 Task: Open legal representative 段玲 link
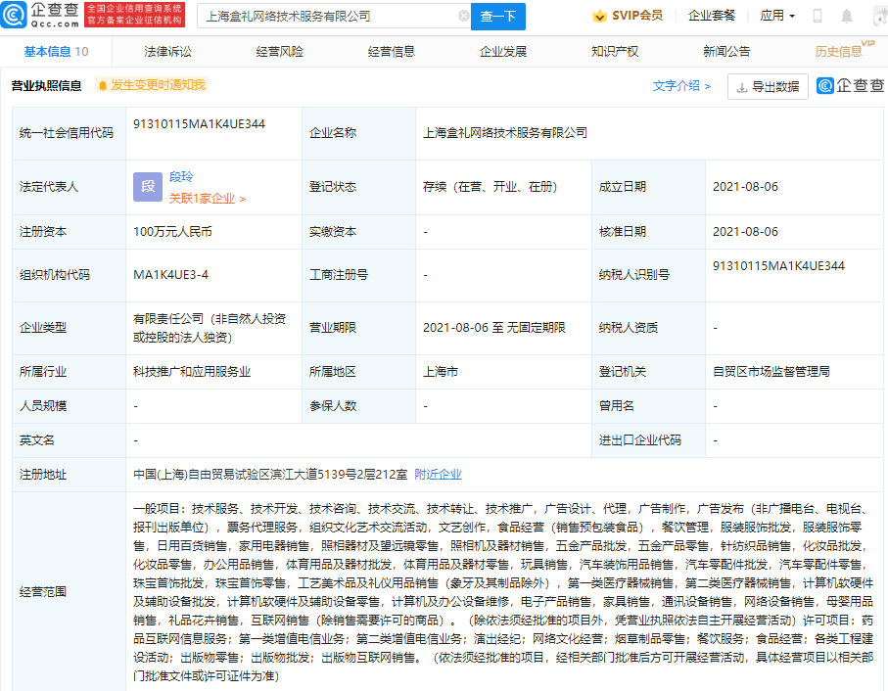(181, 176)
